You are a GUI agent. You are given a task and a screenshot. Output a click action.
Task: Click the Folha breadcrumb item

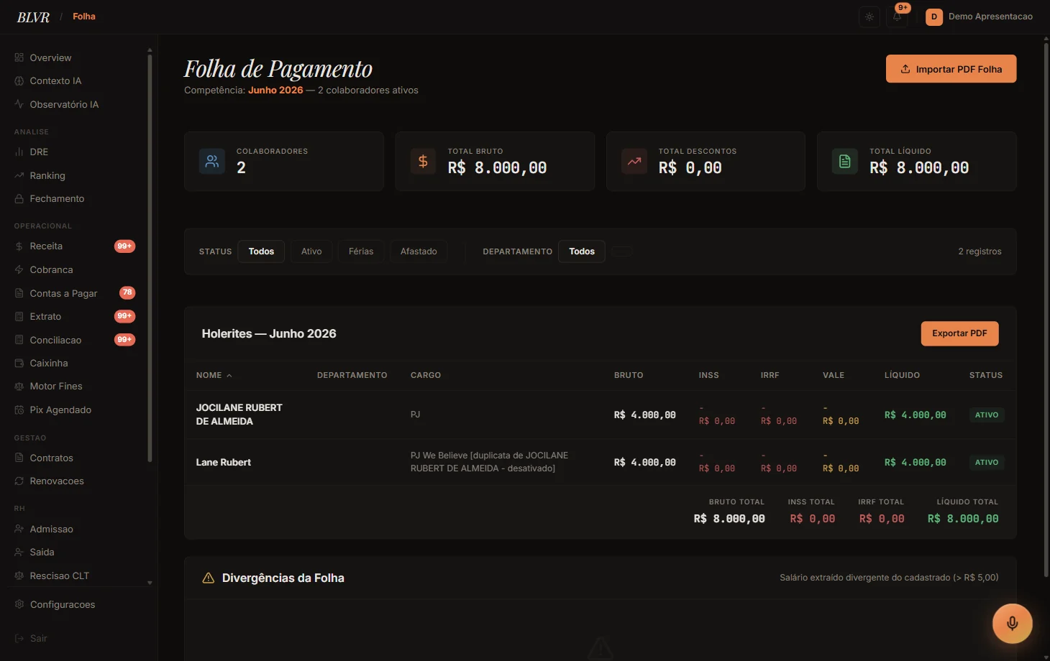coord(84,17)
